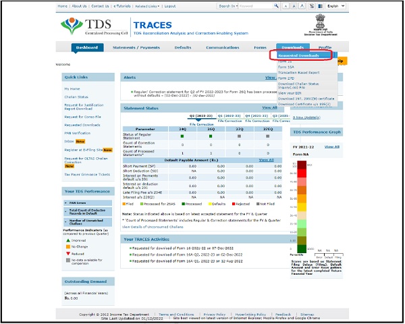Click View All in Statement Status header
This screenshot has width=405, height=324.
click(x=269, y=108)
